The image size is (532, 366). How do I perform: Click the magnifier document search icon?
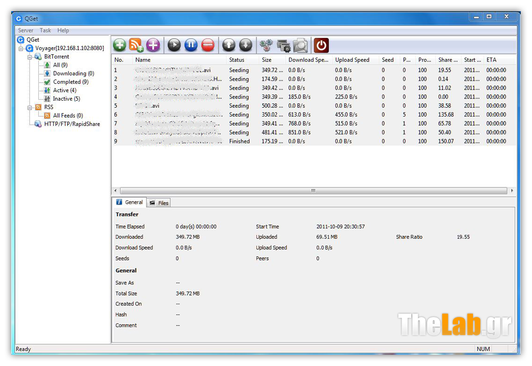[x=301, y=45]
